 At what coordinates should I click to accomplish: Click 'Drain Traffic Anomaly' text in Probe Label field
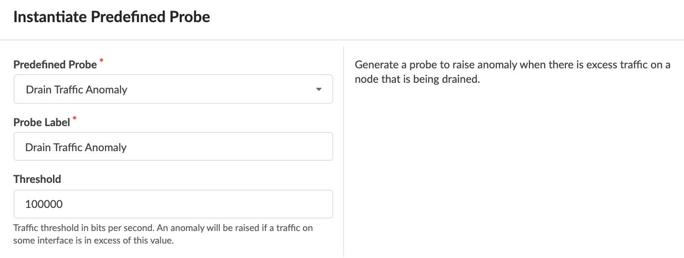(76, 147)
